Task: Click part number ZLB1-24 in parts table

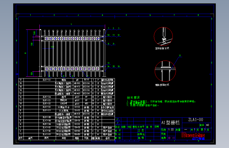Action: tap(47, 97)
